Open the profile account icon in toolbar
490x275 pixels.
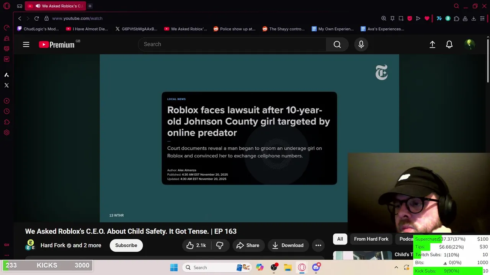pos(465,18)
